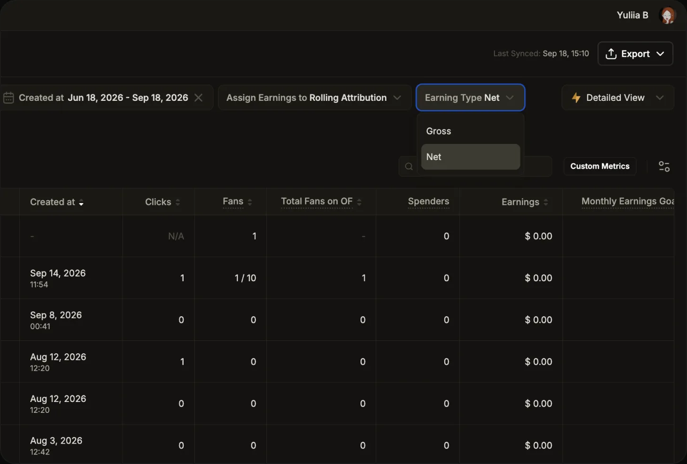687x464 pixels.
Task: Open the column settings sliders icon
Action: [x=664, y=166]
